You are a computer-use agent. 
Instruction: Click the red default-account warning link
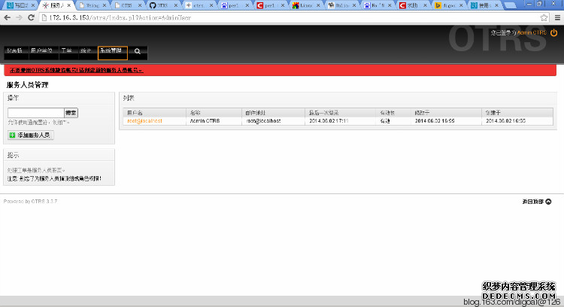76,70
